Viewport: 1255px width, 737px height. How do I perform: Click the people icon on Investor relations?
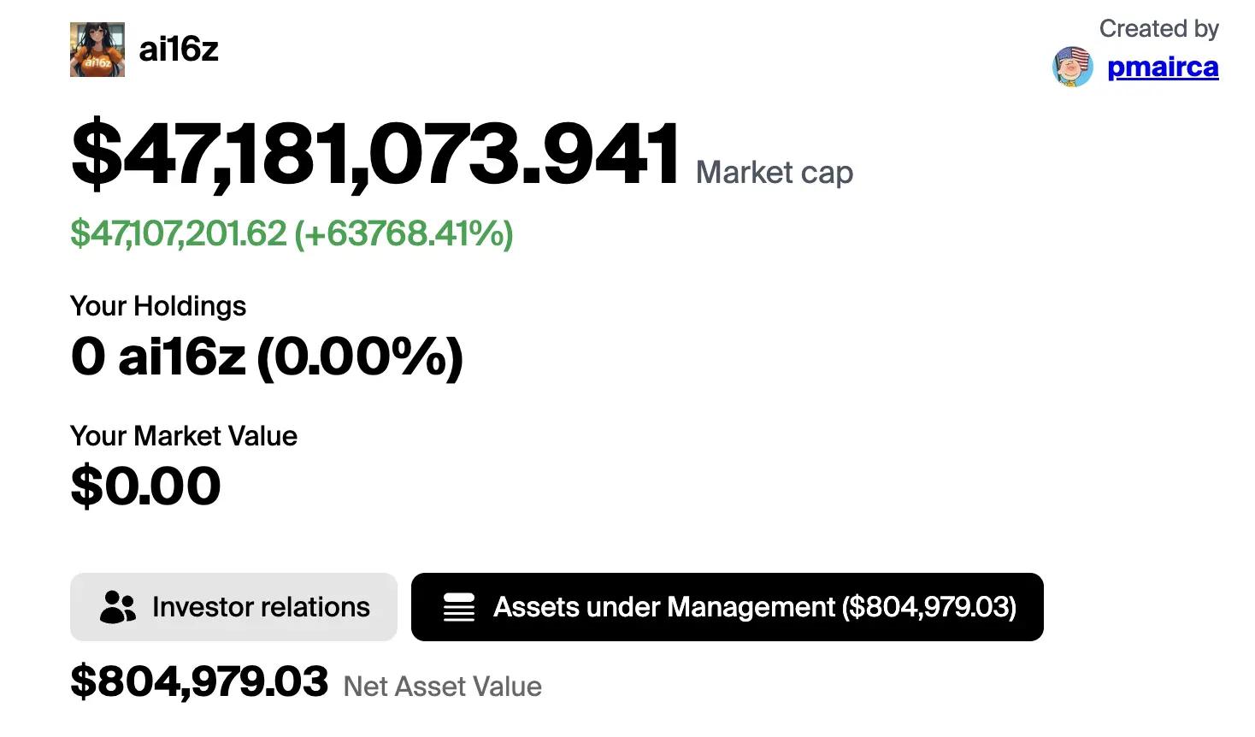[x=118, y=607]
